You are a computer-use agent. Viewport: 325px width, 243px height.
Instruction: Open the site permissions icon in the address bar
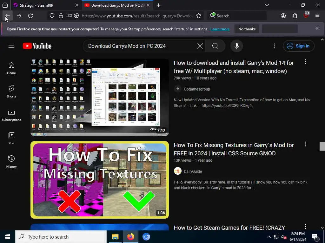pyautogui.click(x=70, y=16)
